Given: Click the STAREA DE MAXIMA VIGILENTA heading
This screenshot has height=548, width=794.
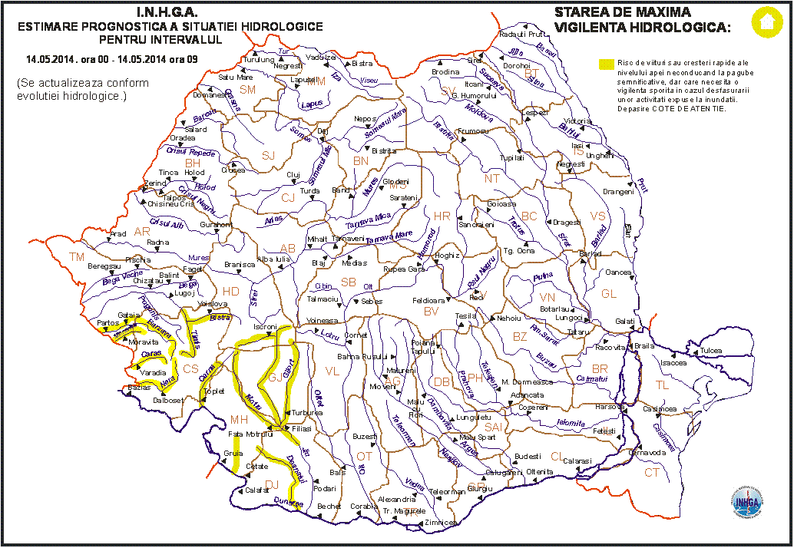Looking at the screenshot, I should point(642,21).
